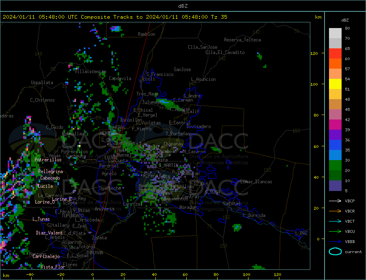The image size is (366, 280).
Task: Click the 'L_Tunas' map label
Action: pyautogui.click(x=41, y=219)
